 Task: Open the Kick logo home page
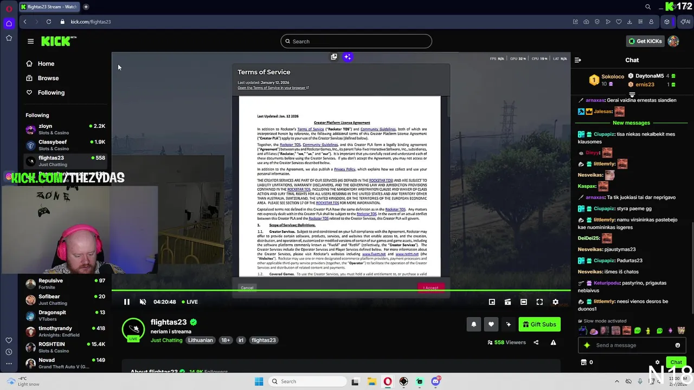[x=59, y=41]
